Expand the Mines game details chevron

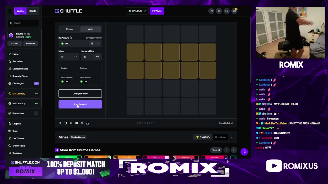[x=232, y=137]
